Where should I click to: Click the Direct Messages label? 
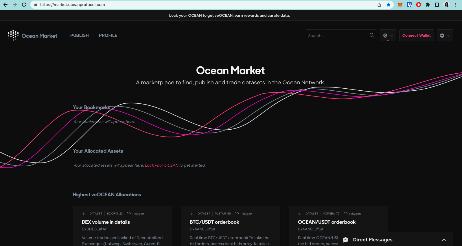click(x=373, y=240)
